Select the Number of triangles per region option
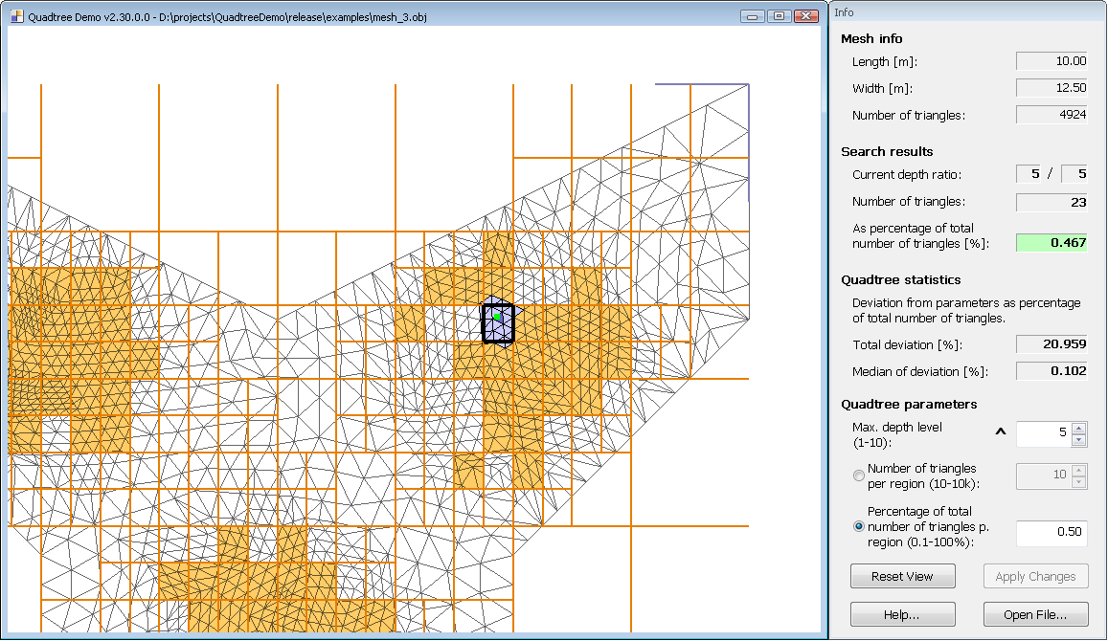The image size is (1108, 641). point(858,475)
